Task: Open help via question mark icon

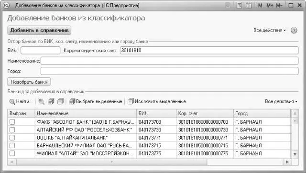Action: [294, 31]
